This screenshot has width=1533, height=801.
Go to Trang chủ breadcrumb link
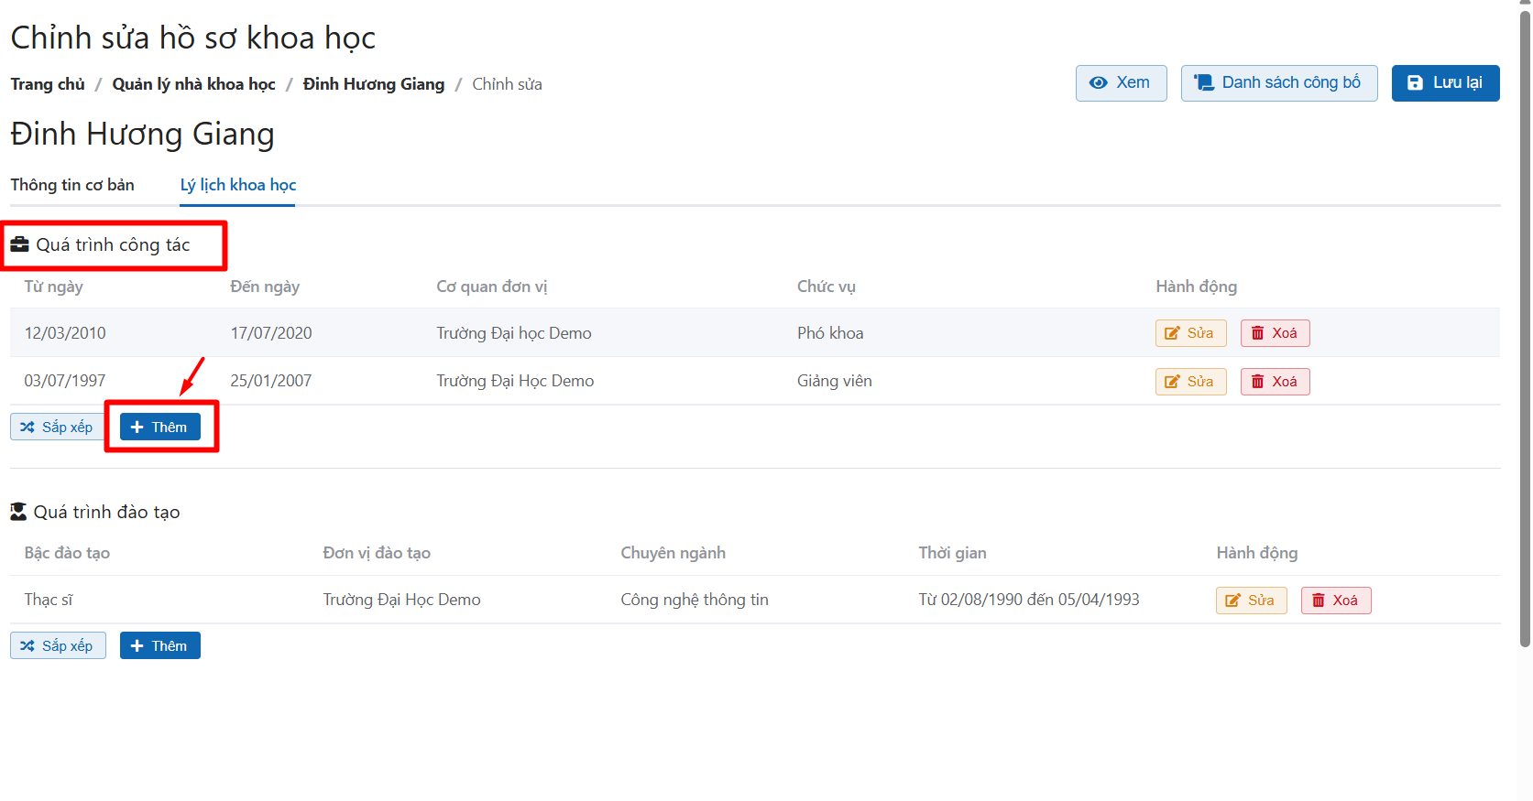click(48, 84)
